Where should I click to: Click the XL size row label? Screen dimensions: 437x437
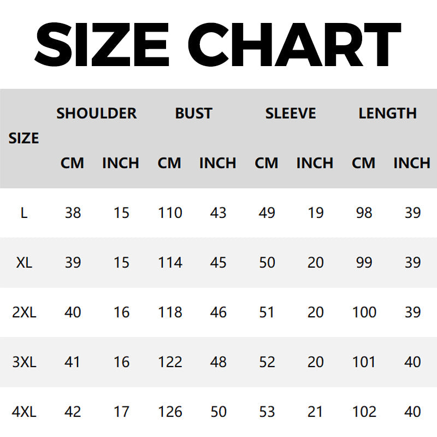click(23, 263)
